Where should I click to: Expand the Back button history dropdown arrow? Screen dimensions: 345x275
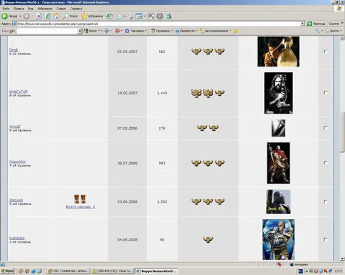tap(20, 16)
